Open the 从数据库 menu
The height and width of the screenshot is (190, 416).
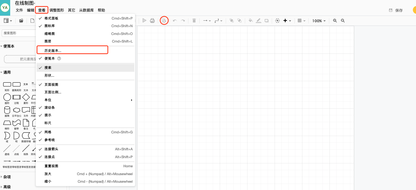pos(86,10)
